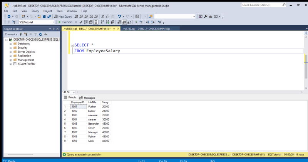
Task: Open the Connect dropdown in Object Explorer
Action: tap(11, 34)
